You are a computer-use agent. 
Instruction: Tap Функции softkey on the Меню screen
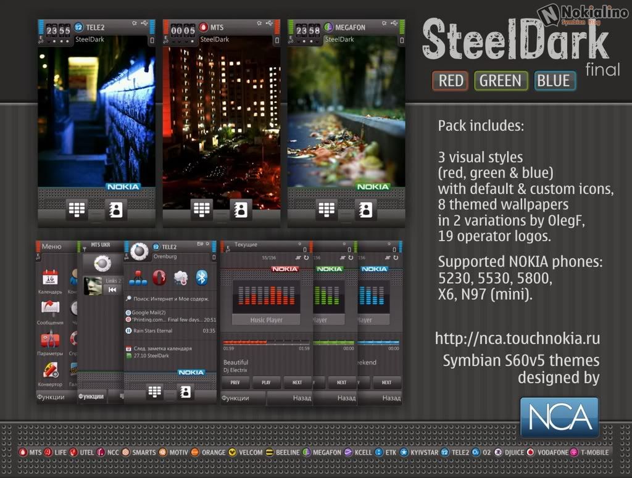coord(51,397)
